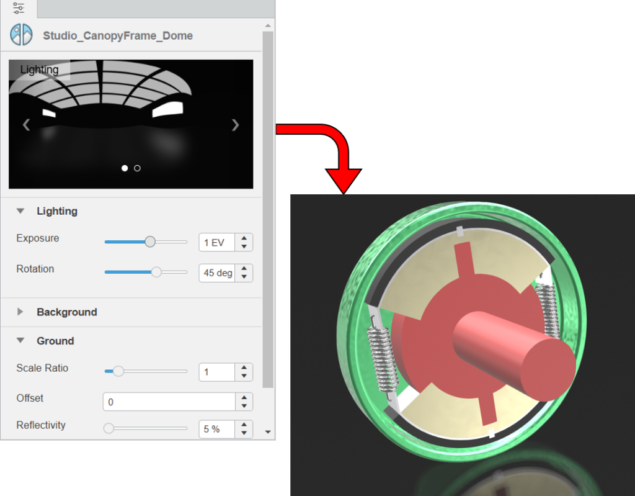Decrease Rotation with the down arrow
This screenshot has width=635, height=496.
tap(244, 277)
